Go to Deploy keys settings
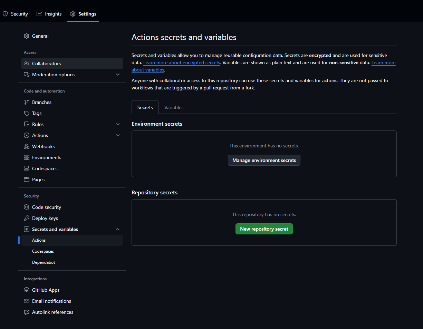The image size is (423, 329). click(72, 218)
